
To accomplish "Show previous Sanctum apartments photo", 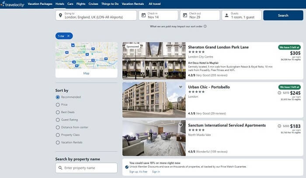I will click(x=128, y=138).
